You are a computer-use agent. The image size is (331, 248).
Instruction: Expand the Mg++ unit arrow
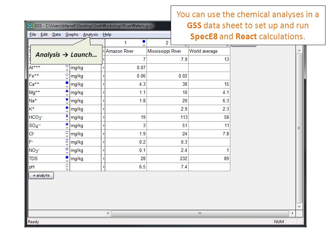click(103, 92)
